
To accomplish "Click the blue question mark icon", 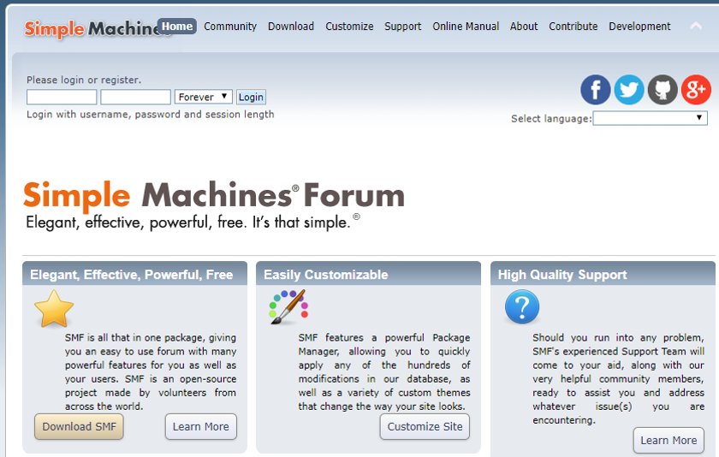I will 522,306.
